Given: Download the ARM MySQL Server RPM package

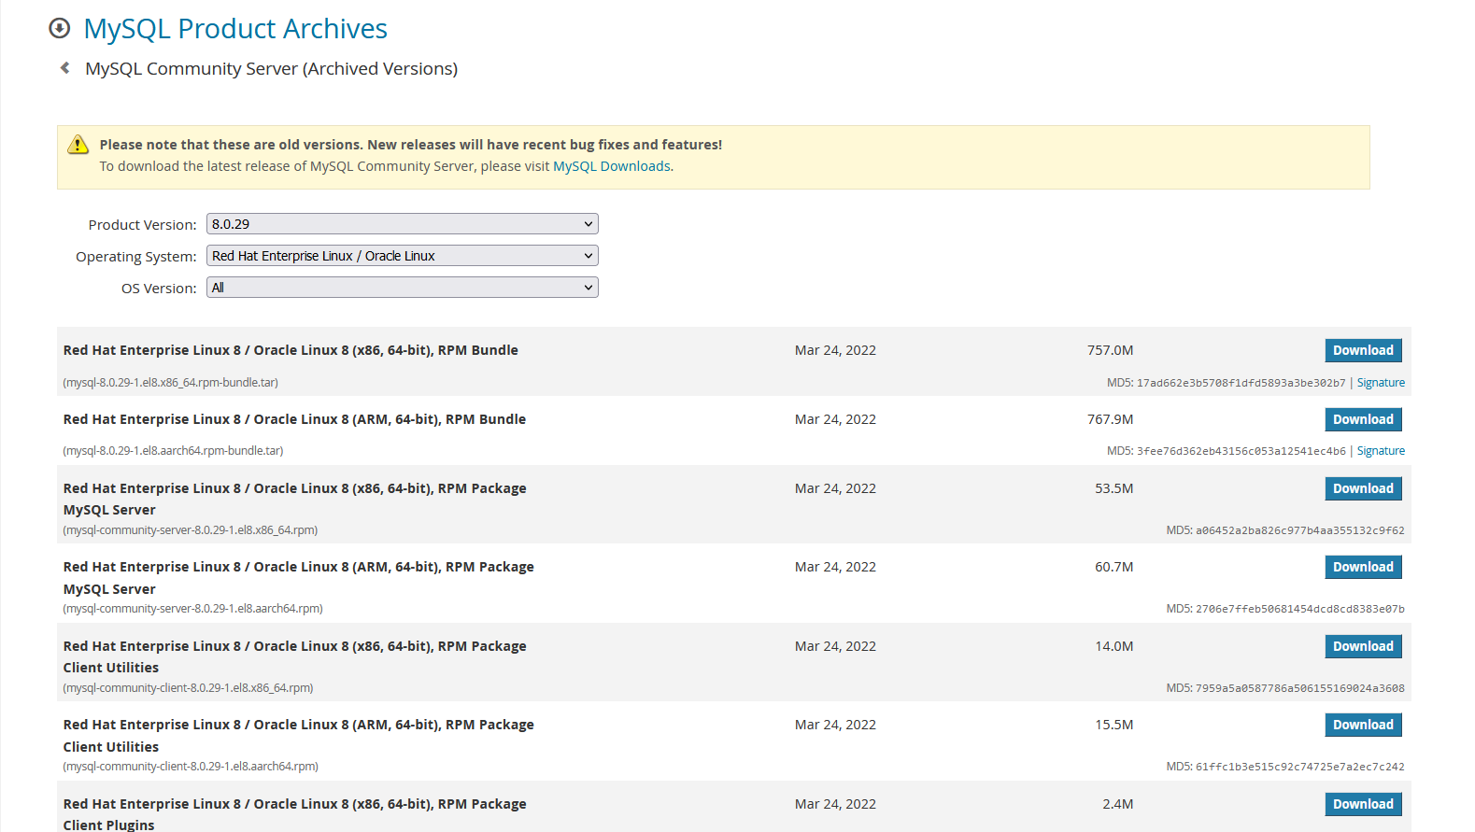Looking at the screenshot, I should point(1362,567).
